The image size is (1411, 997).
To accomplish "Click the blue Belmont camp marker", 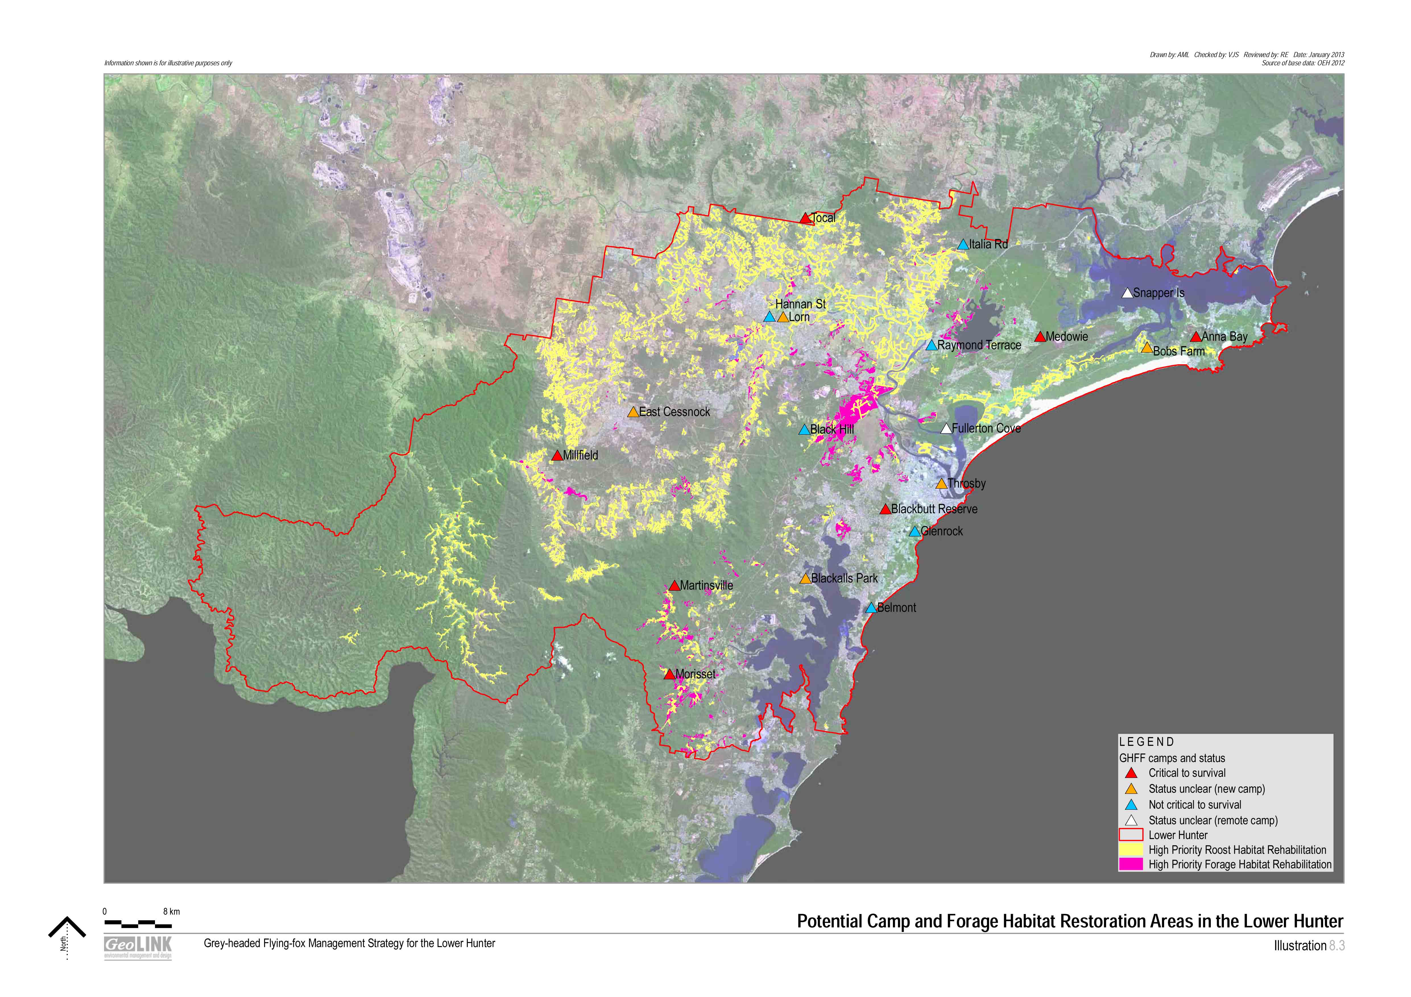I will [872, 608].
